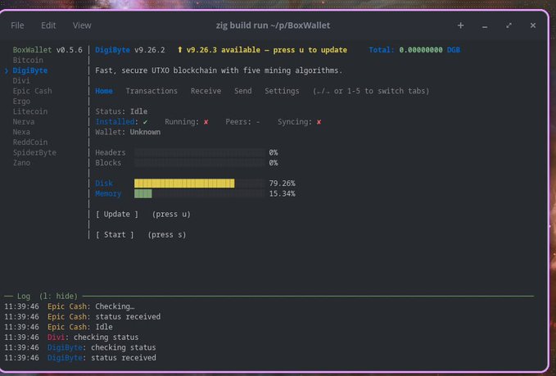Click log entry 'Epic Cash: Idle'
The image size is (556, 376).
point(80,327)
